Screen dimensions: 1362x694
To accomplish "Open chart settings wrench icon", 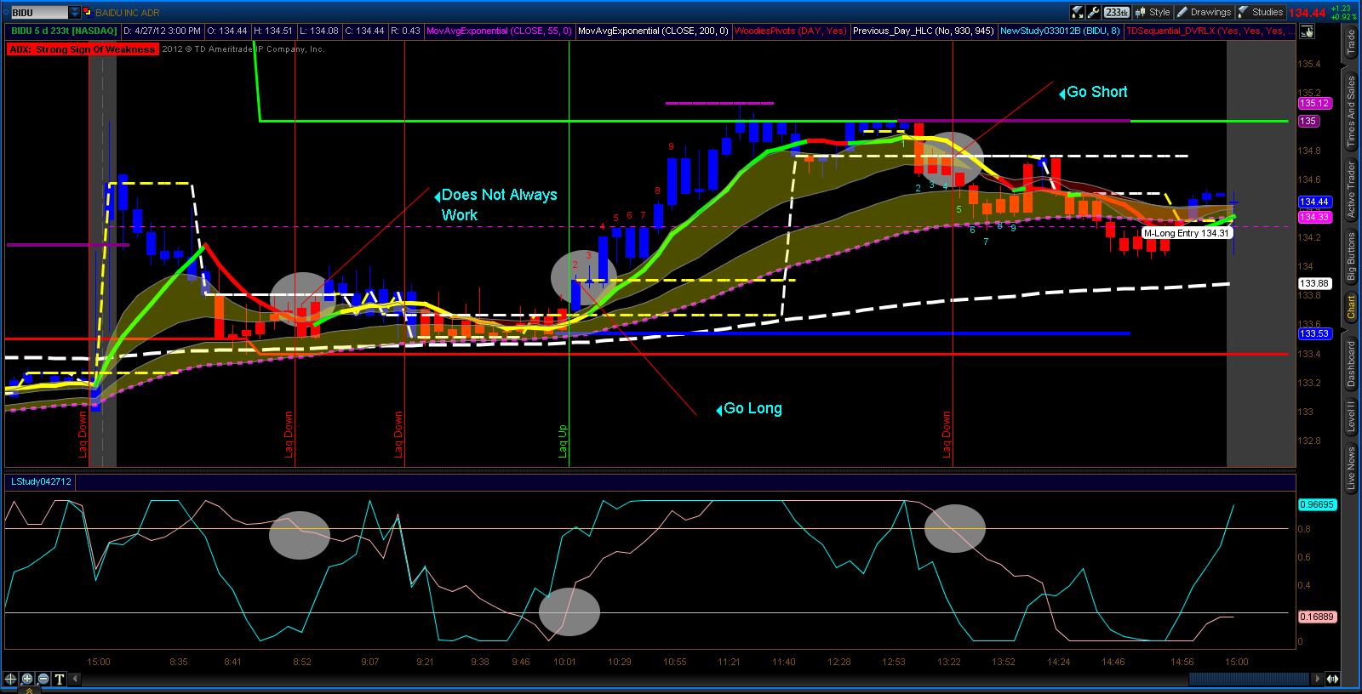I will [1093, 12].
